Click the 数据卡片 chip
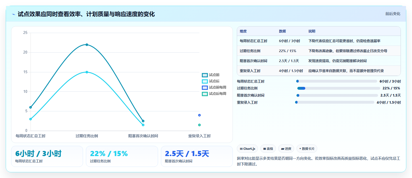Image resolution: width=412 pixels, height=178 pixels. pyautogui.click(x=307, y=149)
